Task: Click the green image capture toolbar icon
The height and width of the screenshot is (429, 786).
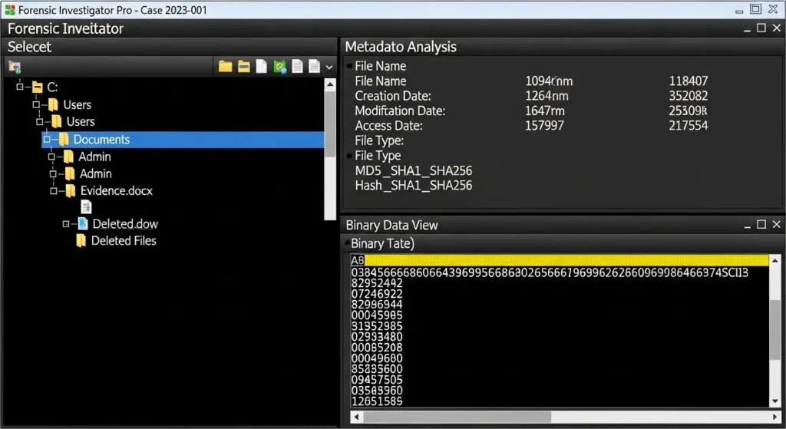Action: coord(279,66)
